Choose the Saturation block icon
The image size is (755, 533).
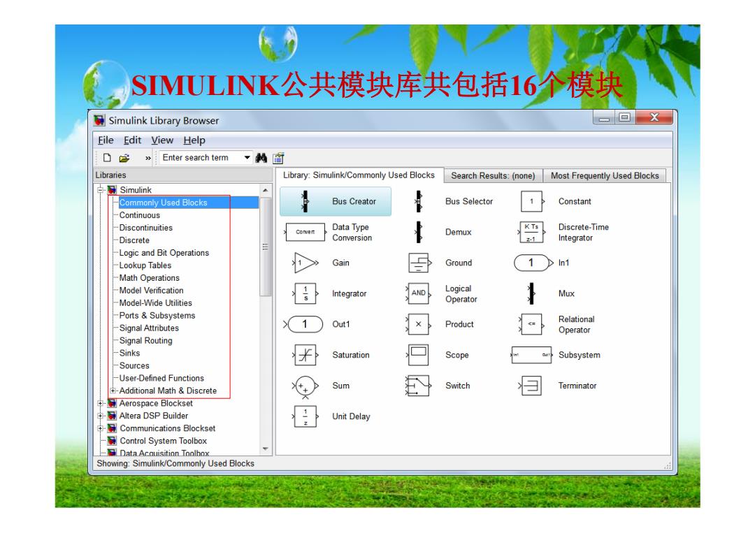click(305, 355)
